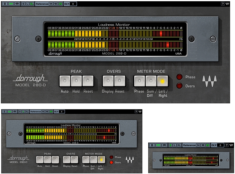Set Reference to 18 in medium plugin
This screenshot has height=174, width=235.
47,112
